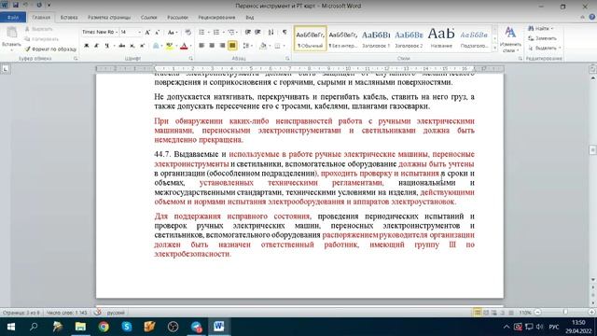The height and width of the screenshot is (336, 597).
Task: Switch to Вид tab
Action: point(250,18)
